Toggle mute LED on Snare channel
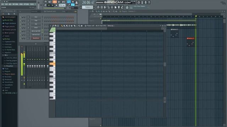The width and height of the screenshot is (227, 127). (x=21, y=28)
